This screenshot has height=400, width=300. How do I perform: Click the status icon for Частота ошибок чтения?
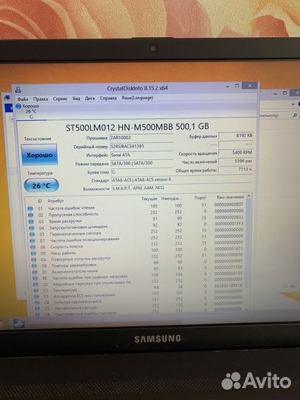point(30,209)
